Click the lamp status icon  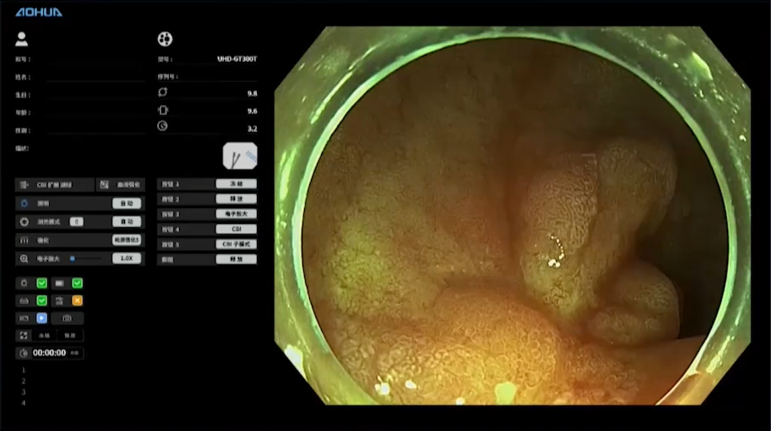coord(24,284)
